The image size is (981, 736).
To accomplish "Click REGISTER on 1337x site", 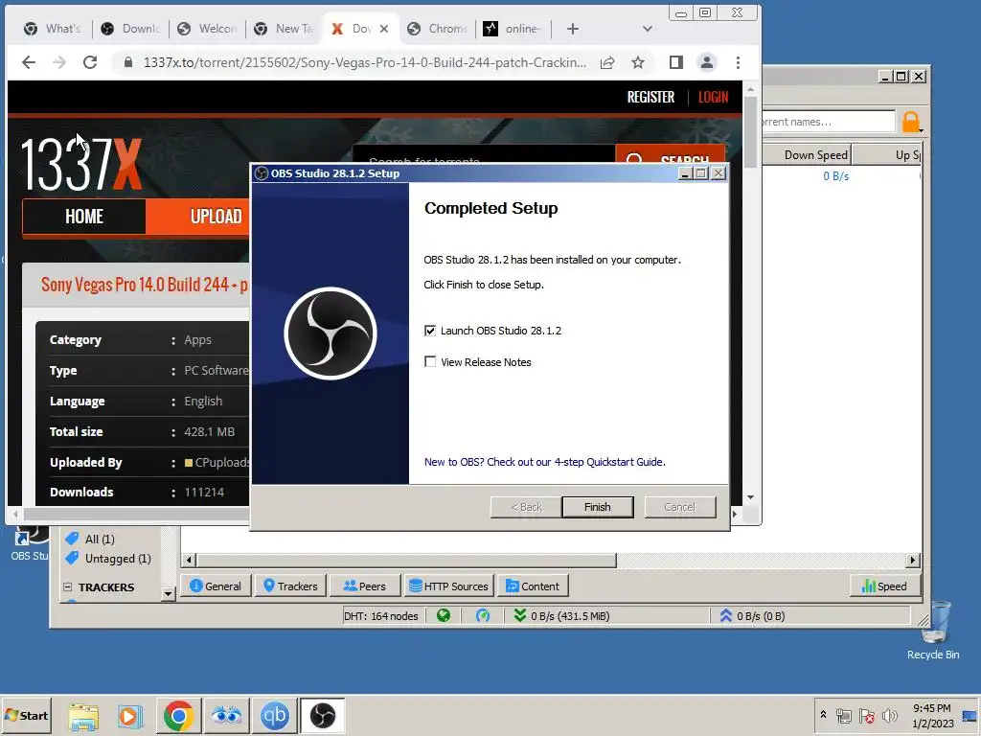I will 650,97.
